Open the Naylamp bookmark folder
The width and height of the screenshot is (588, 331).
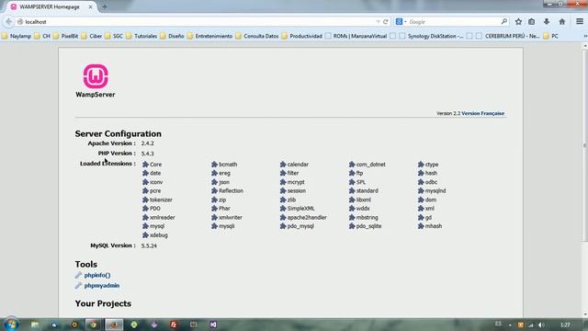(x=17, y=36)
